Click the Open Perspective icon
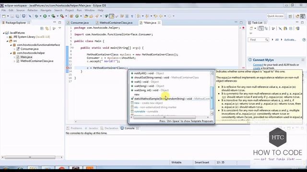Image resolution: width=307 pixels, height=172 pixels. 290,16
